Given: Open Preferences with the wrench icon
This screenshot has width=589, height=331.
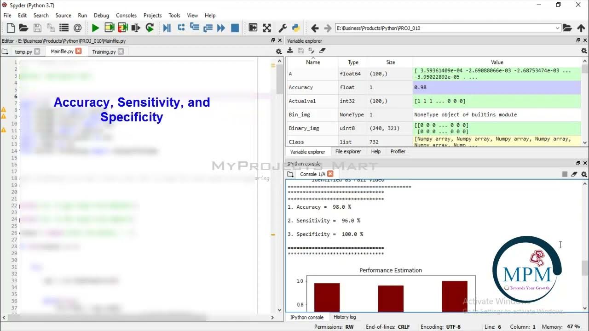Looking at the screenshot, I should pos(283,28).
